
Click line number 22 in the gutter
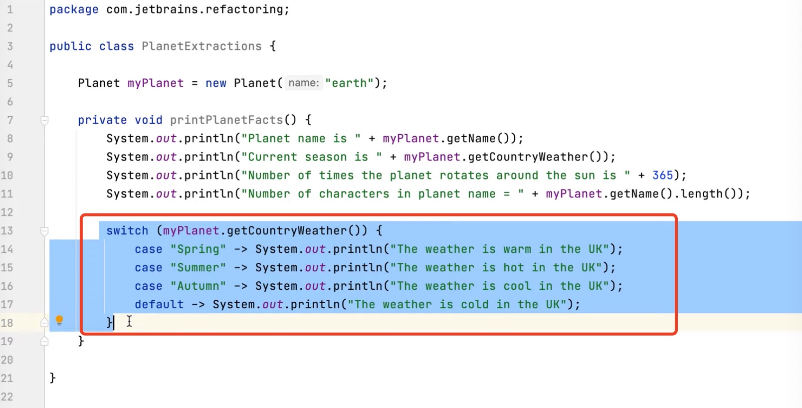point(7,397)
